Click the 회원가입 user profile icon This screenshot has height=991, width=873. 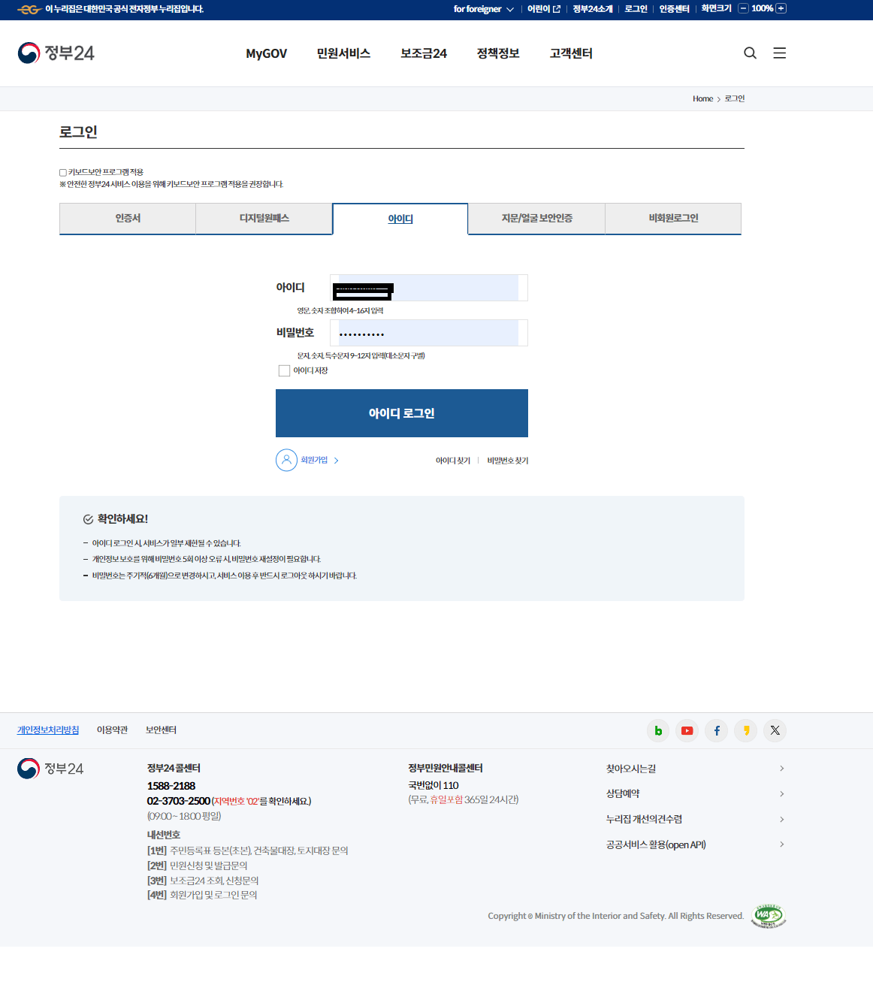coord(286,460)
